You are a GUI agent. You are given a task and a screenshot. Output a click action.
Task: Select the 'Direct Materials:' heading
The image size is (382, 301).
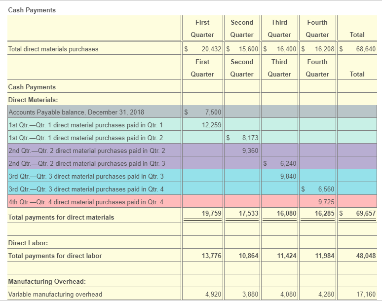pyautogui.click(x=33, y=100)
